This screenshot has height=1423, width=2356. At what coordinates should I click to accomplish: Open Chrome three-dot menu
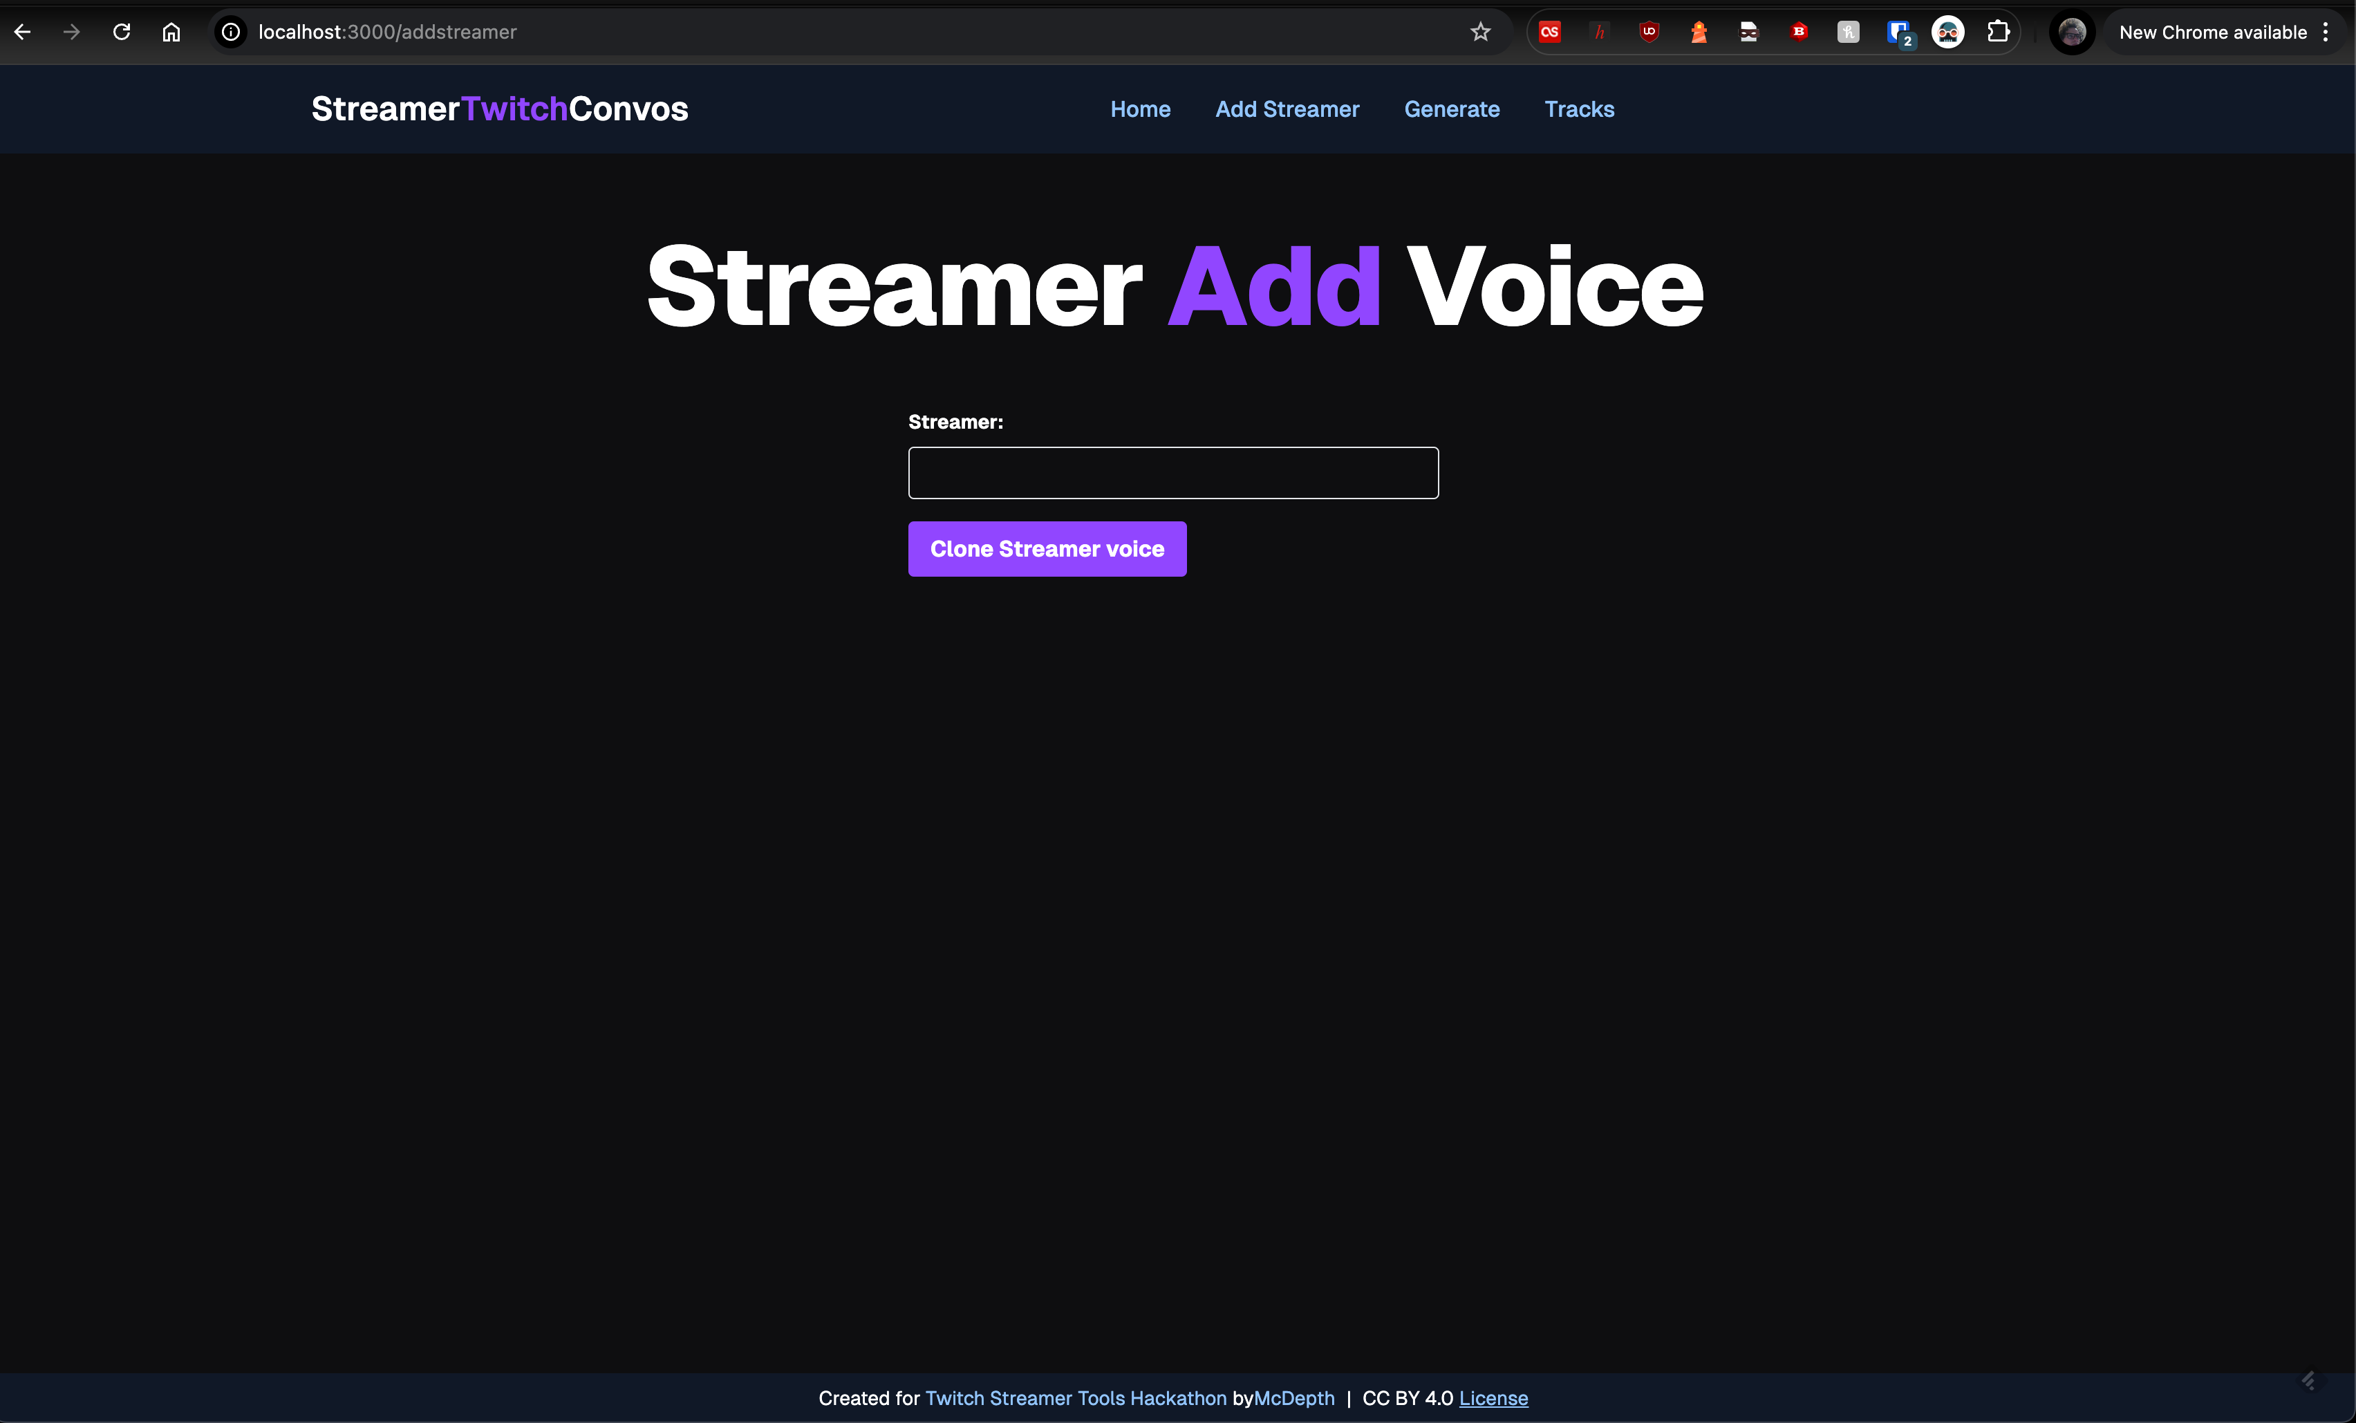coord(2326,32)
